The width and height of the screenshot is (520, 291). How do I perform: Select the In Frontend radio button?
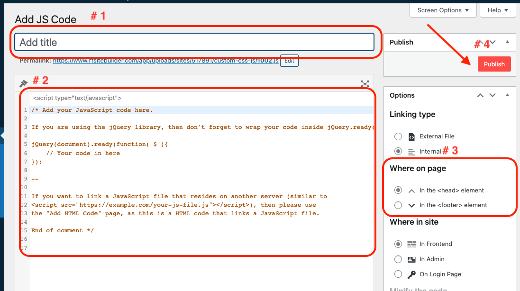(x=398, y=244)
